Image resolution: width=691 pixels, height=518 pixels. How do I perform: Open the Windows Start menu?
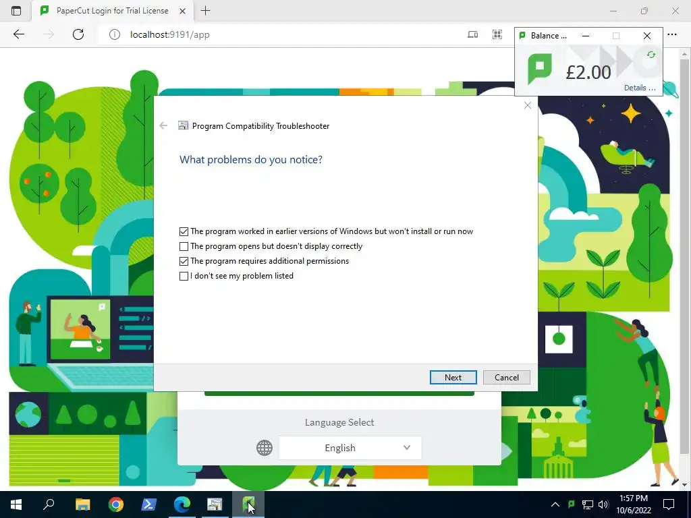[x=16, y=505]
